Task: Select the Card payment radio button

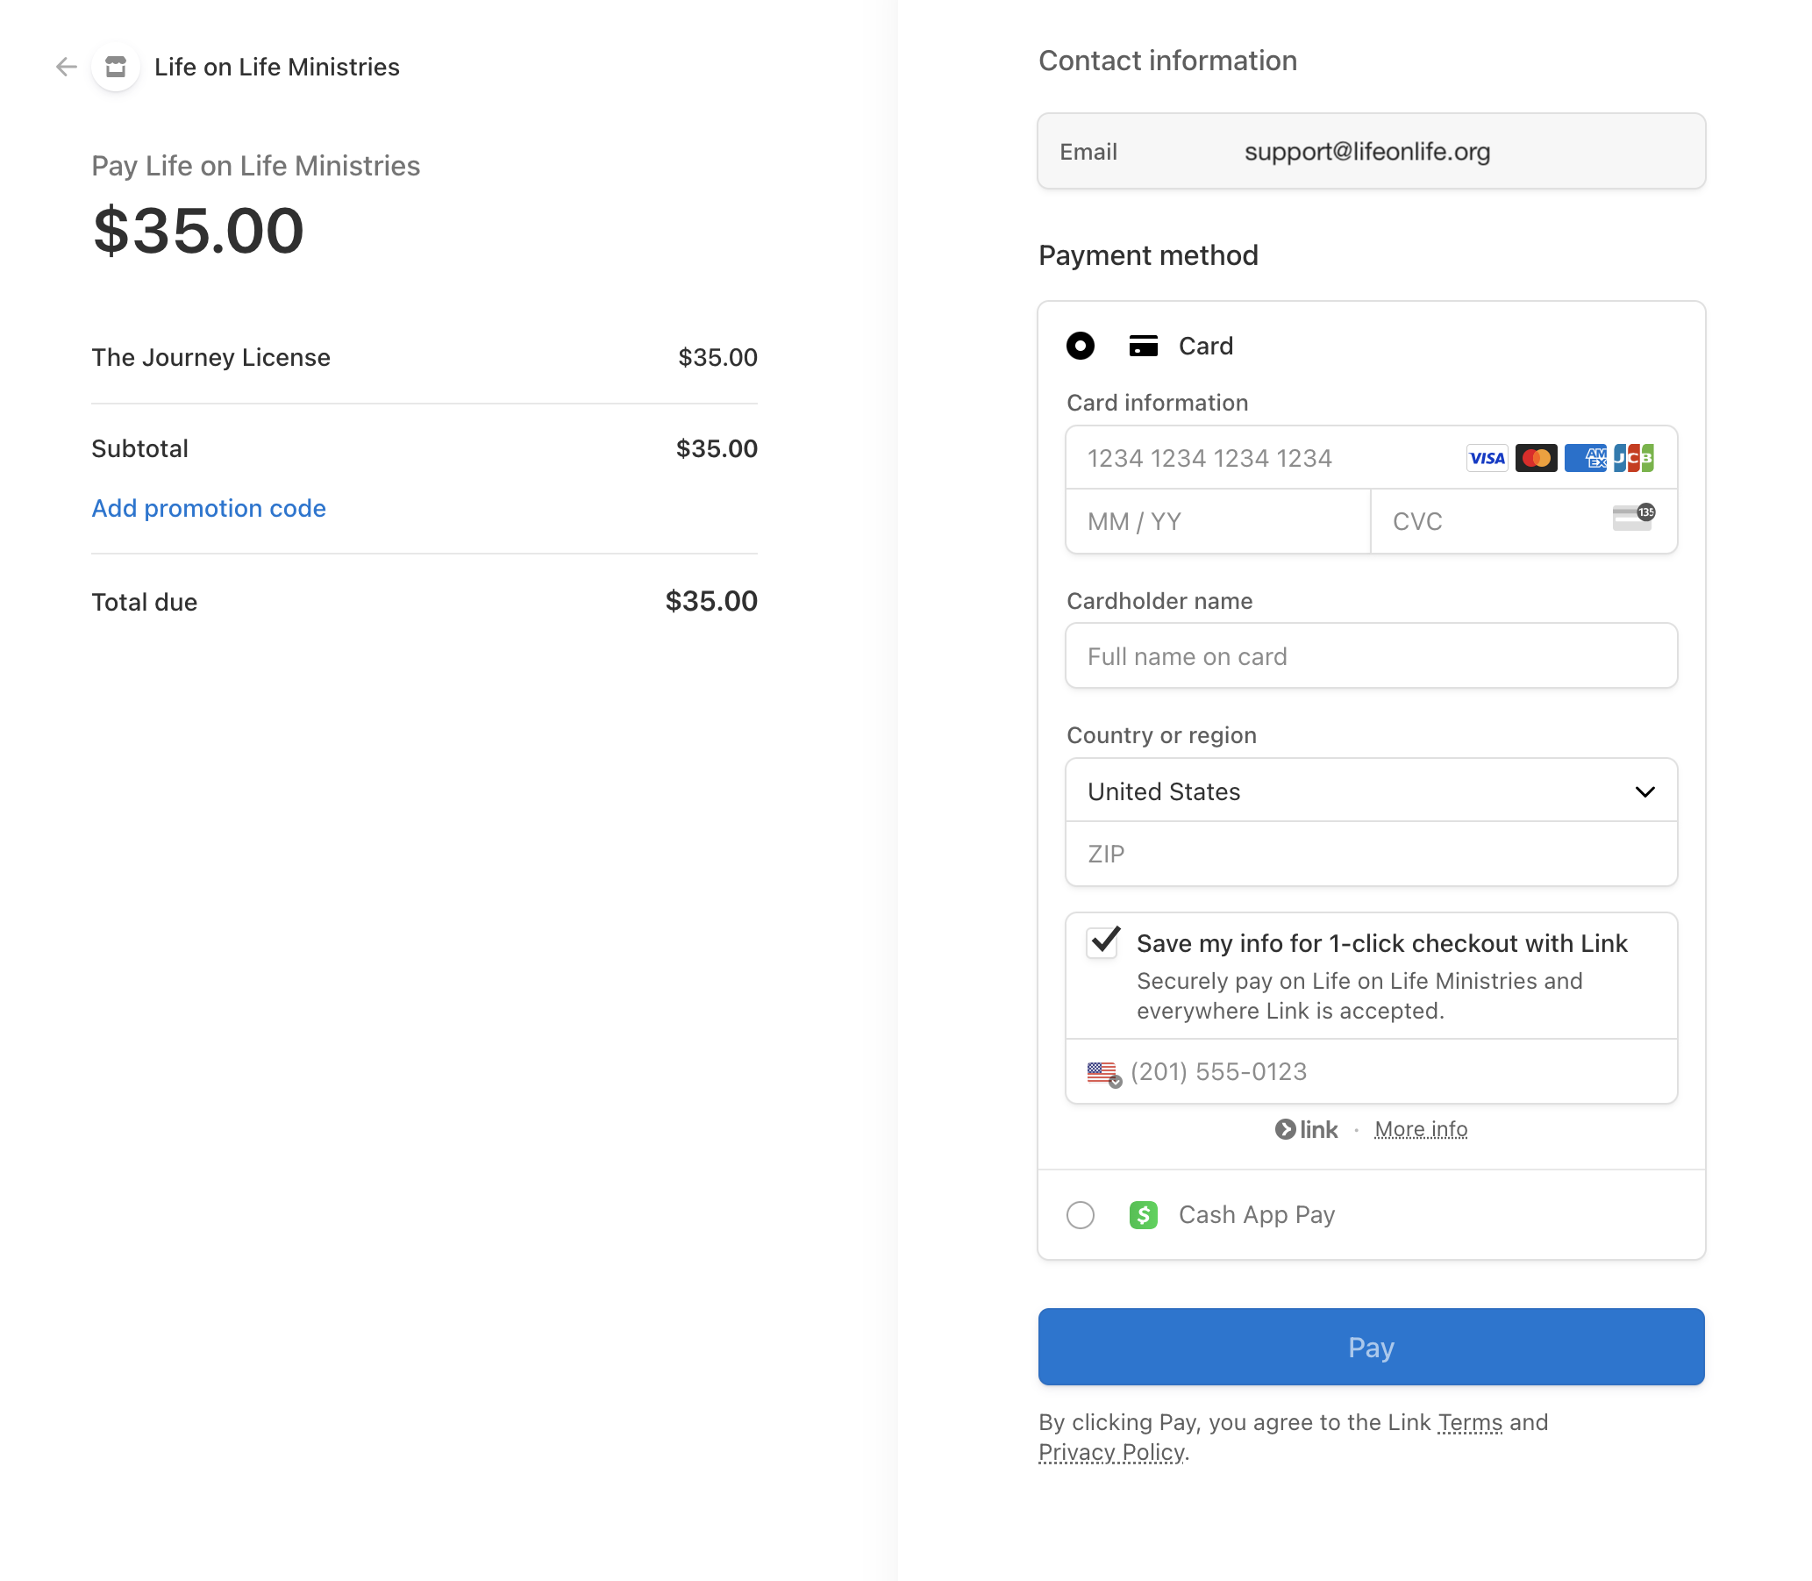Action: pyautogui.click(x=1081, y=346)
